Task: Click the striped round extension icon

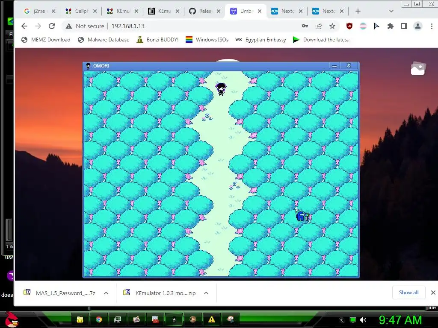Action: [x=363, y=26]
